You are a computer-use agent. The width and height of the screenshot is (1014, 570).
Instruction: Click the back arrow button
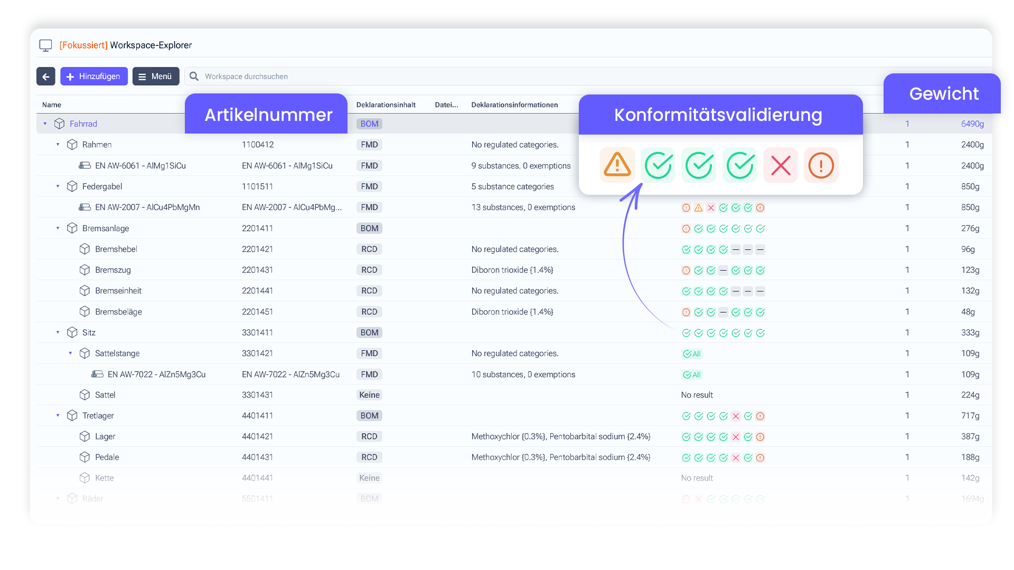(x=46, y=77)
